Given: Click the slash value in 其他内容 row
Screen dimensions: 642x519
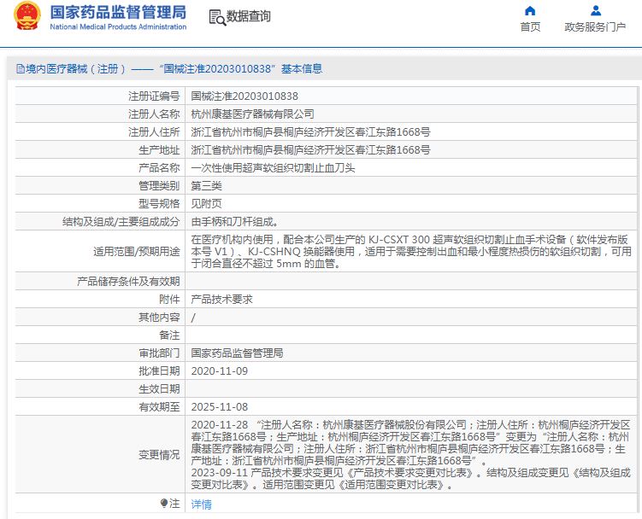Looking at the screenshot, I should [x=193, y=318].
